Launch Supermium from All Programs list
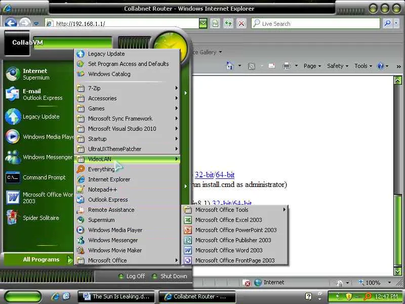The width and height of the screenshot is (405, 304). pyautogui.click(x=127, y=220)
